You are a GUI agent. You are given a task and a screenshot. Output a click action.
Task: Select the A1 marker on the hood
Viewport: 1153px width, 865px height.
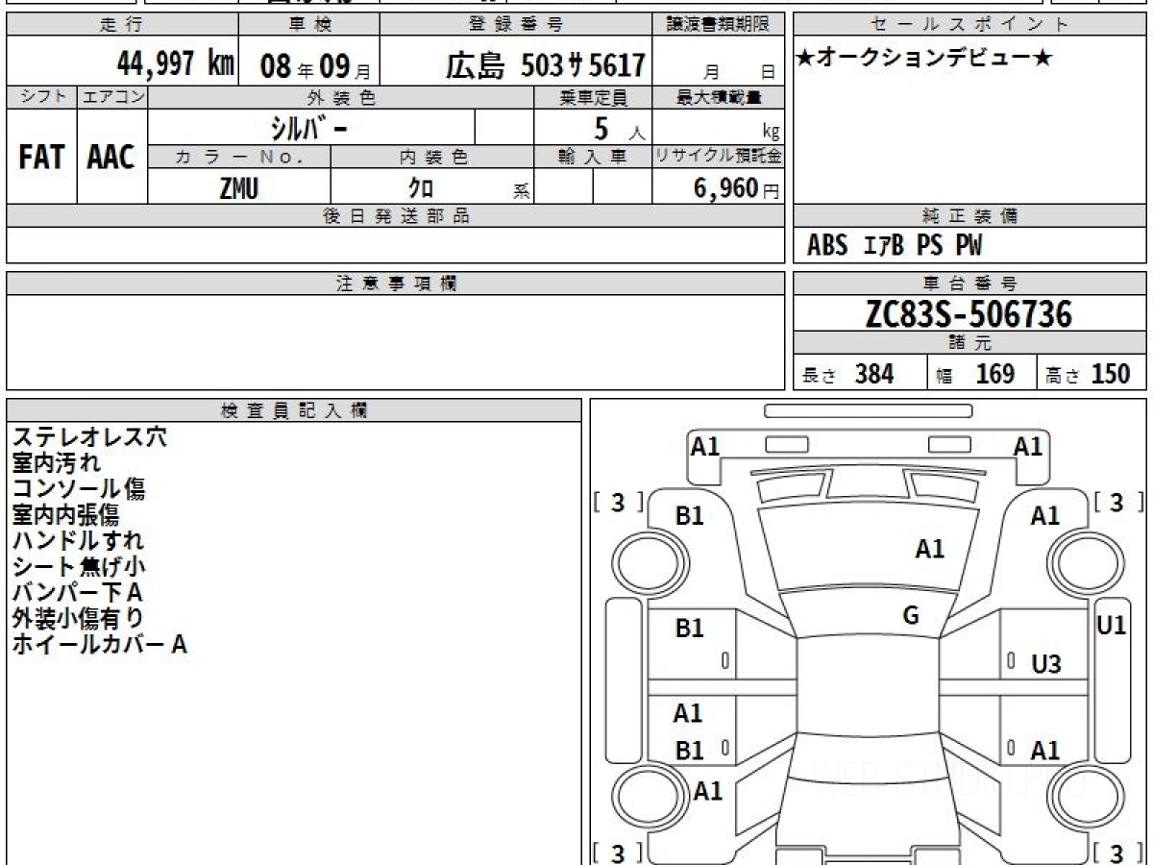coord(929,549)
